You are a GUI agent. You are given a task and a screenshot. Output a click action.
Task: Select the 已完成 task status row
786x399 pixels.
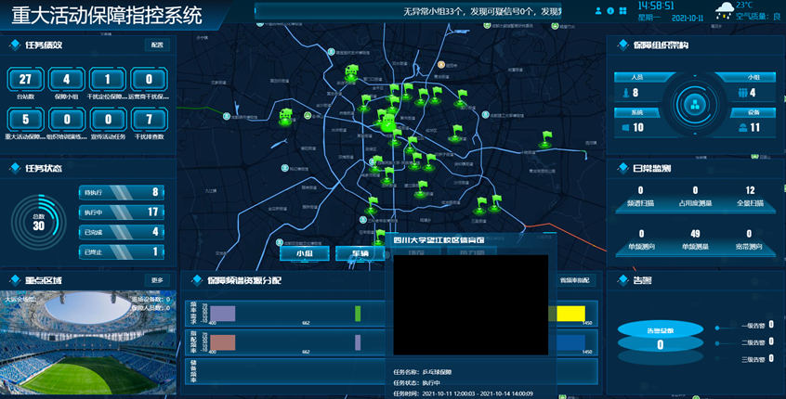point(122,232)
